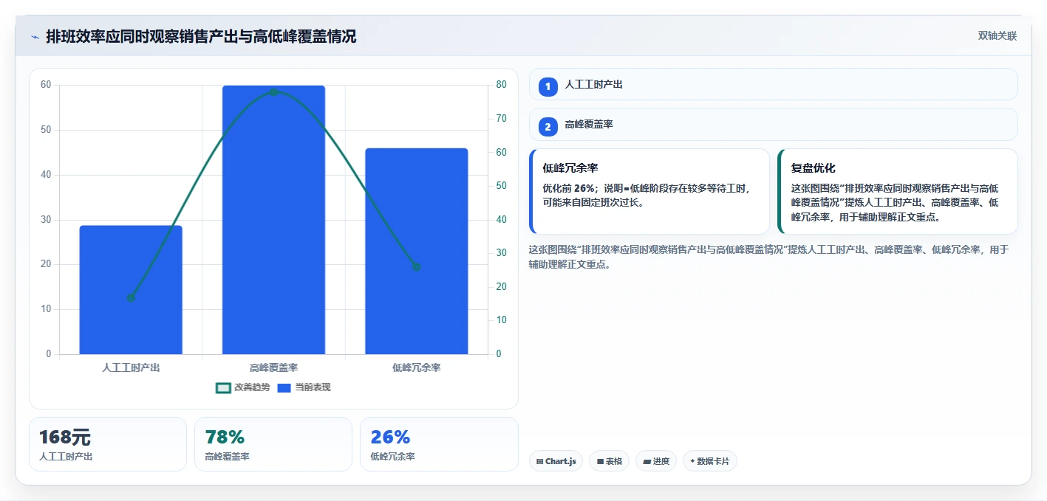Click text 优化前 26% in 低峰冗余率 card

point(569,188)
